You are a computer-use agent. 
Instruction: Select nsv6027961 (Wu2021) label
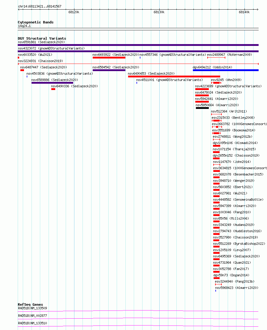(230, 193)
